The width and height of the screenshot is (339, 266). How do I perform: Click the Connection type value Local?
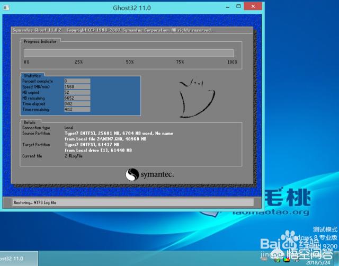[x=69, y=128]
